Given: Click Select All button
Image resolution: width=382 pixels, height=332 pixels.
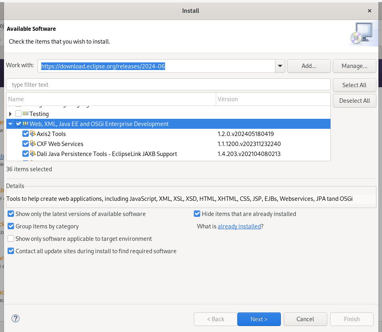Looking at the screenshot, I should (x=354, y=85).
